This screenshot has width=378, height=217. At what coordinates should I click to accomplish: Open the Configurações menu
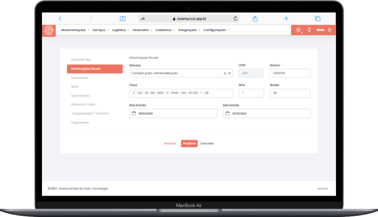[216, 30]
